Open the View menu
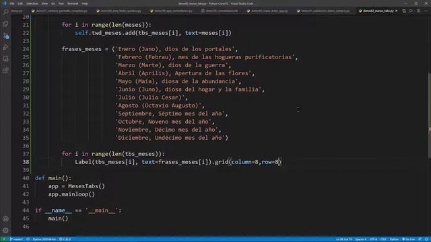The image size is (431, 242). (44, 3)
